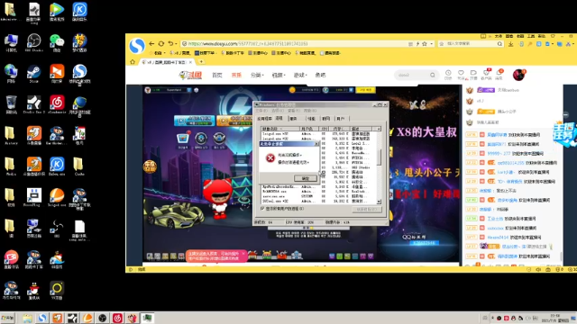Expand the 收藏 favorites bookmarks dropdown

(159, 53)
